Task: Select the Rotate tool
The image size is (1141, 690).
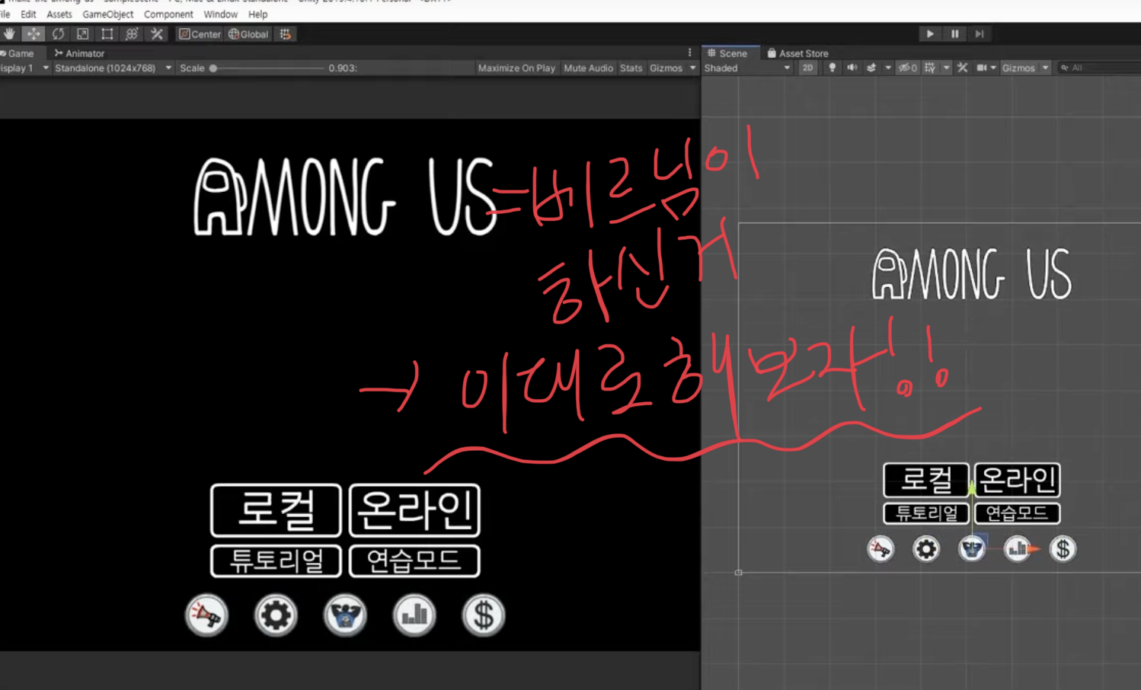Action: pos(58,34)
